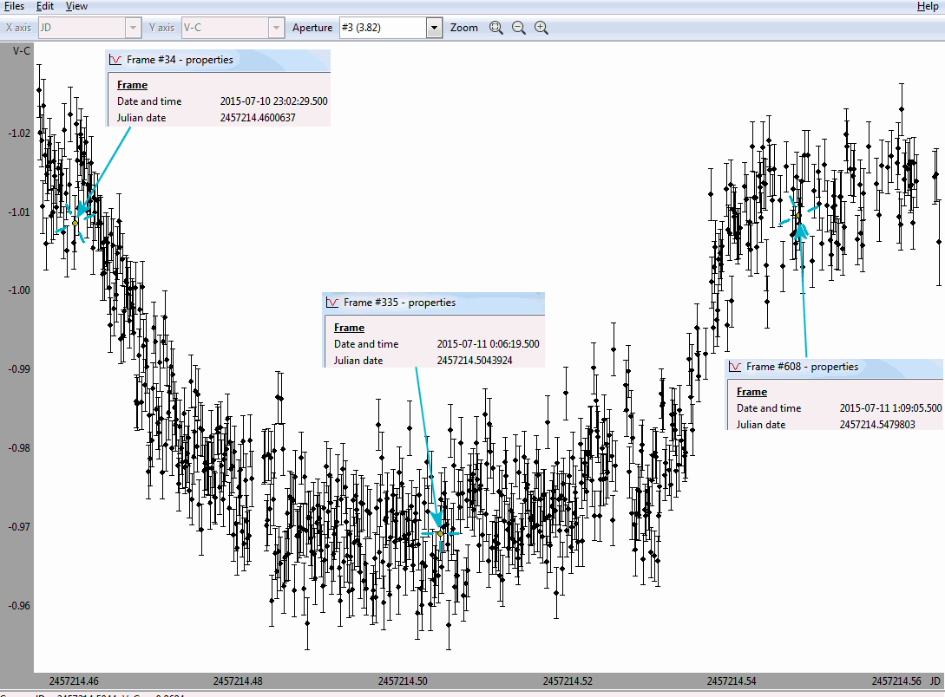Image resolution: width=945 pixels, height=697 pixels.
Task: Click the chart icon in Frame #335 popup
Action: point(332,303)
